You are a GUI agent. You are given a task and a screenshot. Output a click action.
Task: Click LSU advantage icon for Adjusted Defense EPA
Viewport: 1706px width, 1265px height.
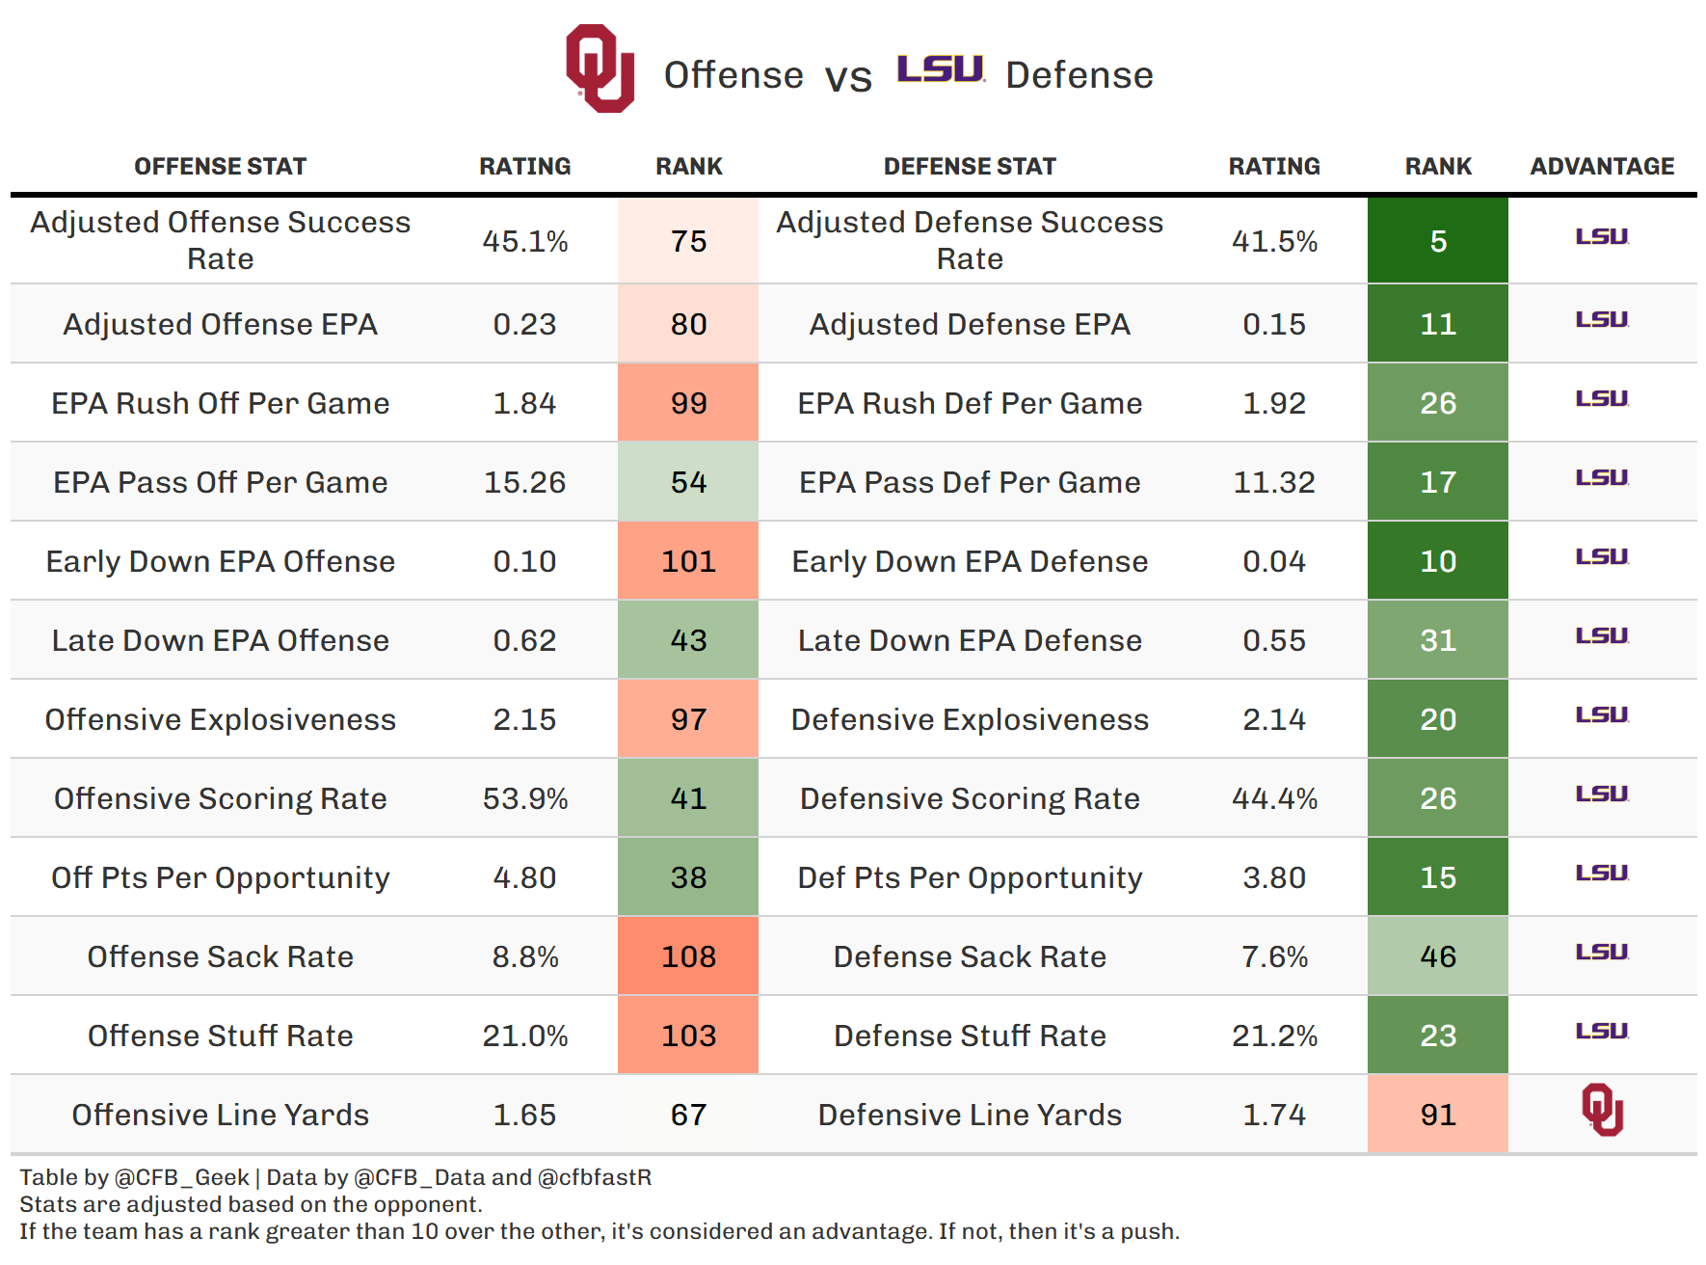pyautogui.click(x=1602, y=319)
